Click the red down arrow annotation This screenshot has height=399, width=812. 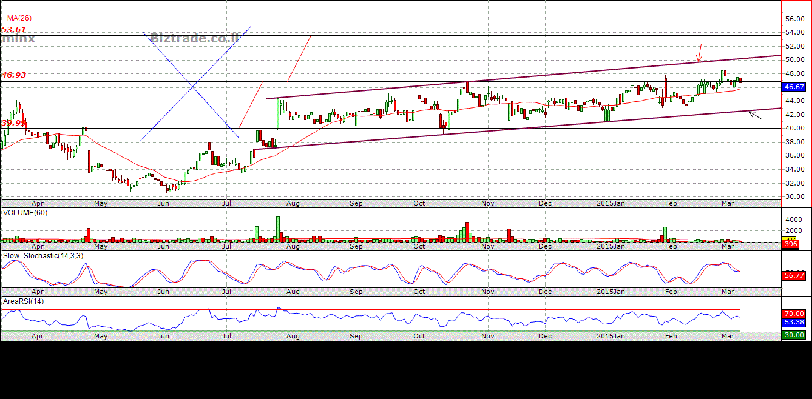700,53
